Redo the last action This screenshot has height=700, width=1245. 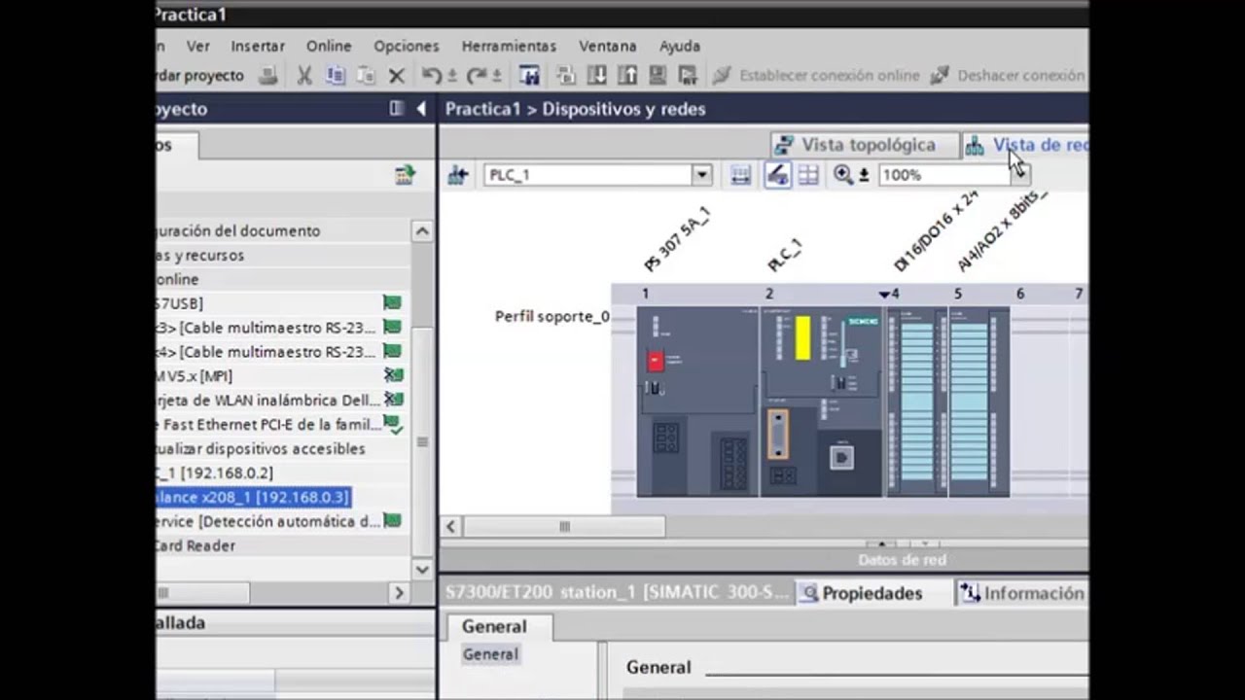click(477, 75)
